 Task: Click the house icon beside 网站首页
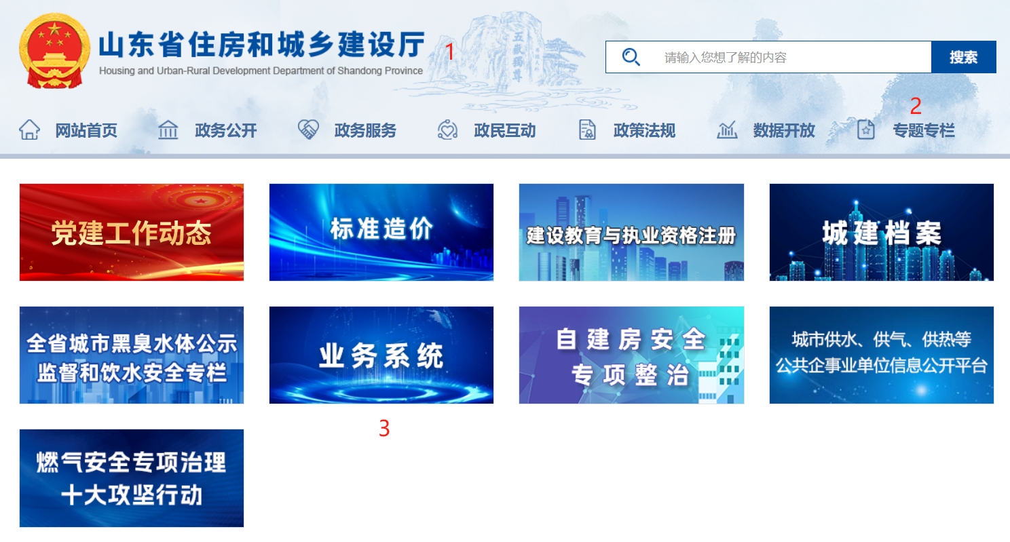pyautogui.click(x=29, y=130)
